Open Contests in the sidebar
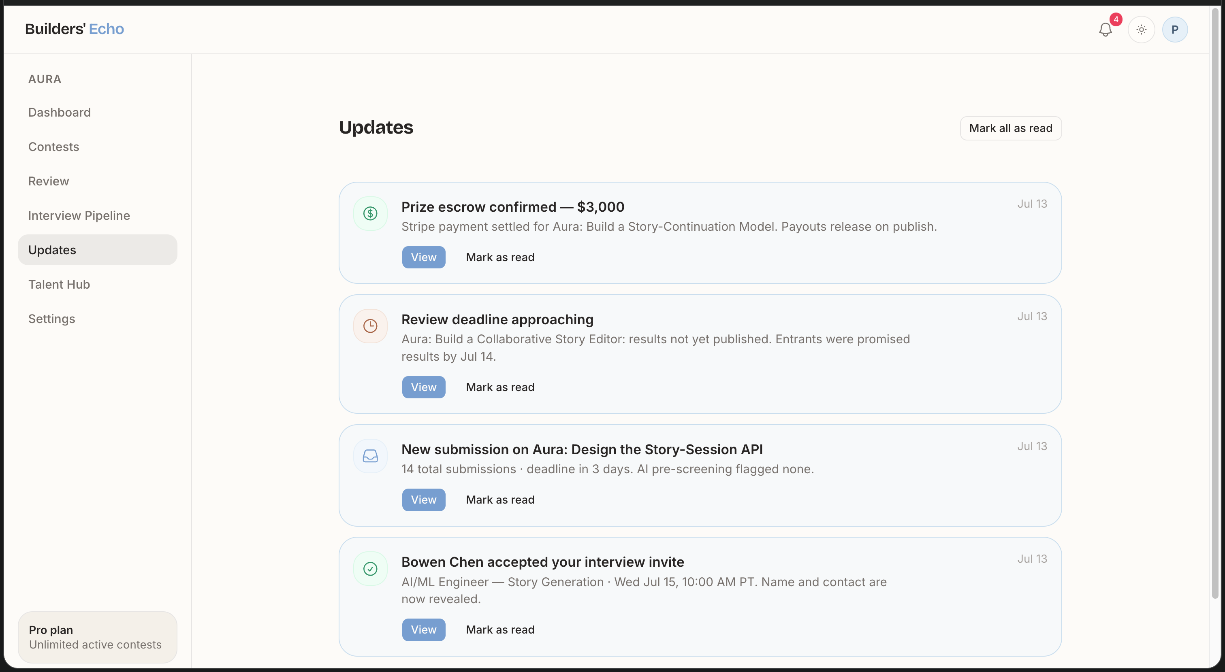Image resolution: width=1225 pixels, height=672 pixels. click(54, 147)
